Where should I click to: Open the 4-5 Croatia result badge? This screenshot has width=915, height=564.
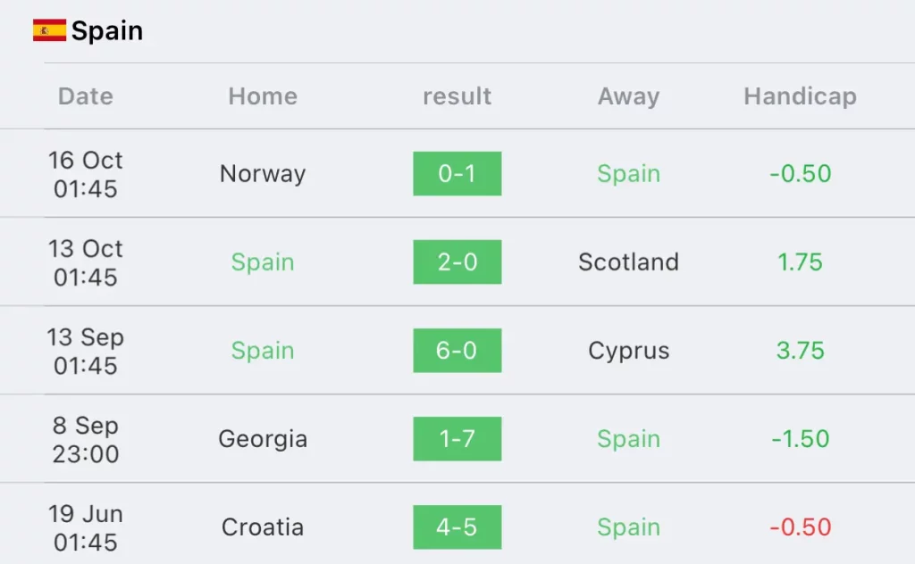(x=457, y=527)
